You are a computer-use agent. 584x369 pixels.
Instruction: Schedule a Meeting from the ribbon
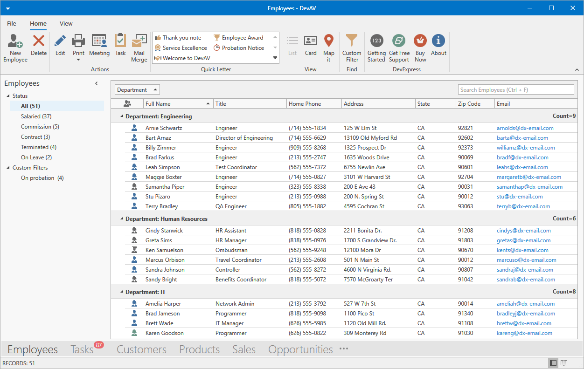(x=99, y=46)
